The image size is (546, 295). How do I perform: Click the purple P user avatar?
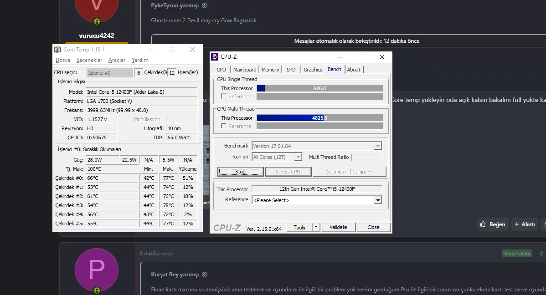(x=97, y=270)
